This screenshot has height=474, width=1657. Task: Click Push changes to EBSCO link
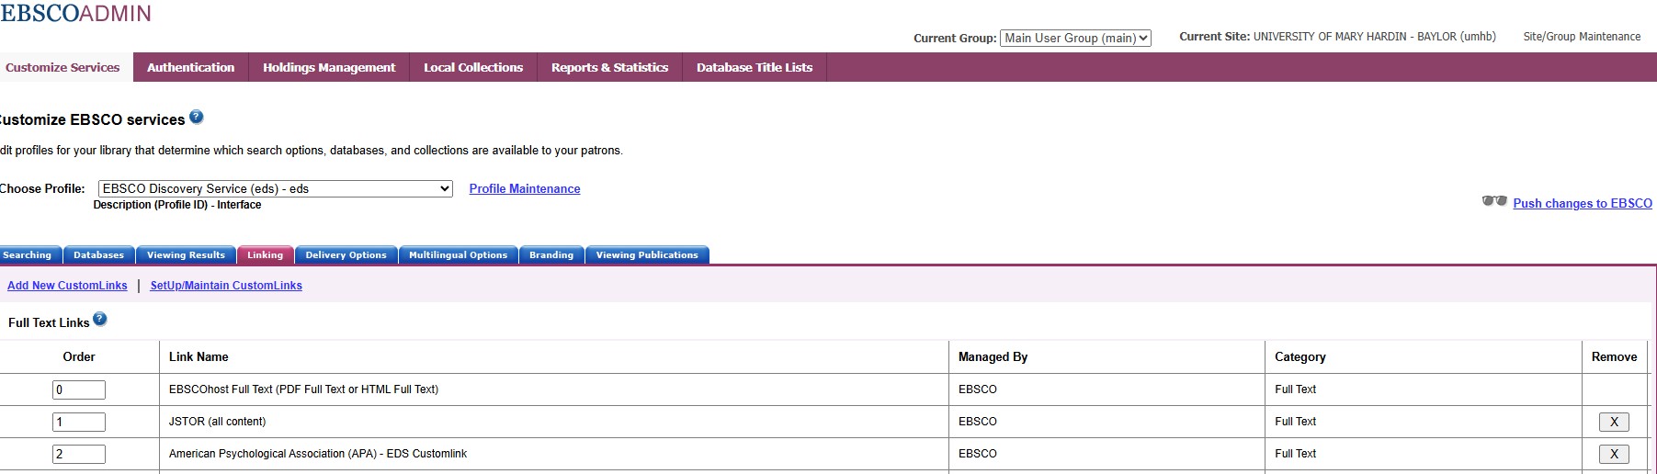click(x=1583, y=203)
